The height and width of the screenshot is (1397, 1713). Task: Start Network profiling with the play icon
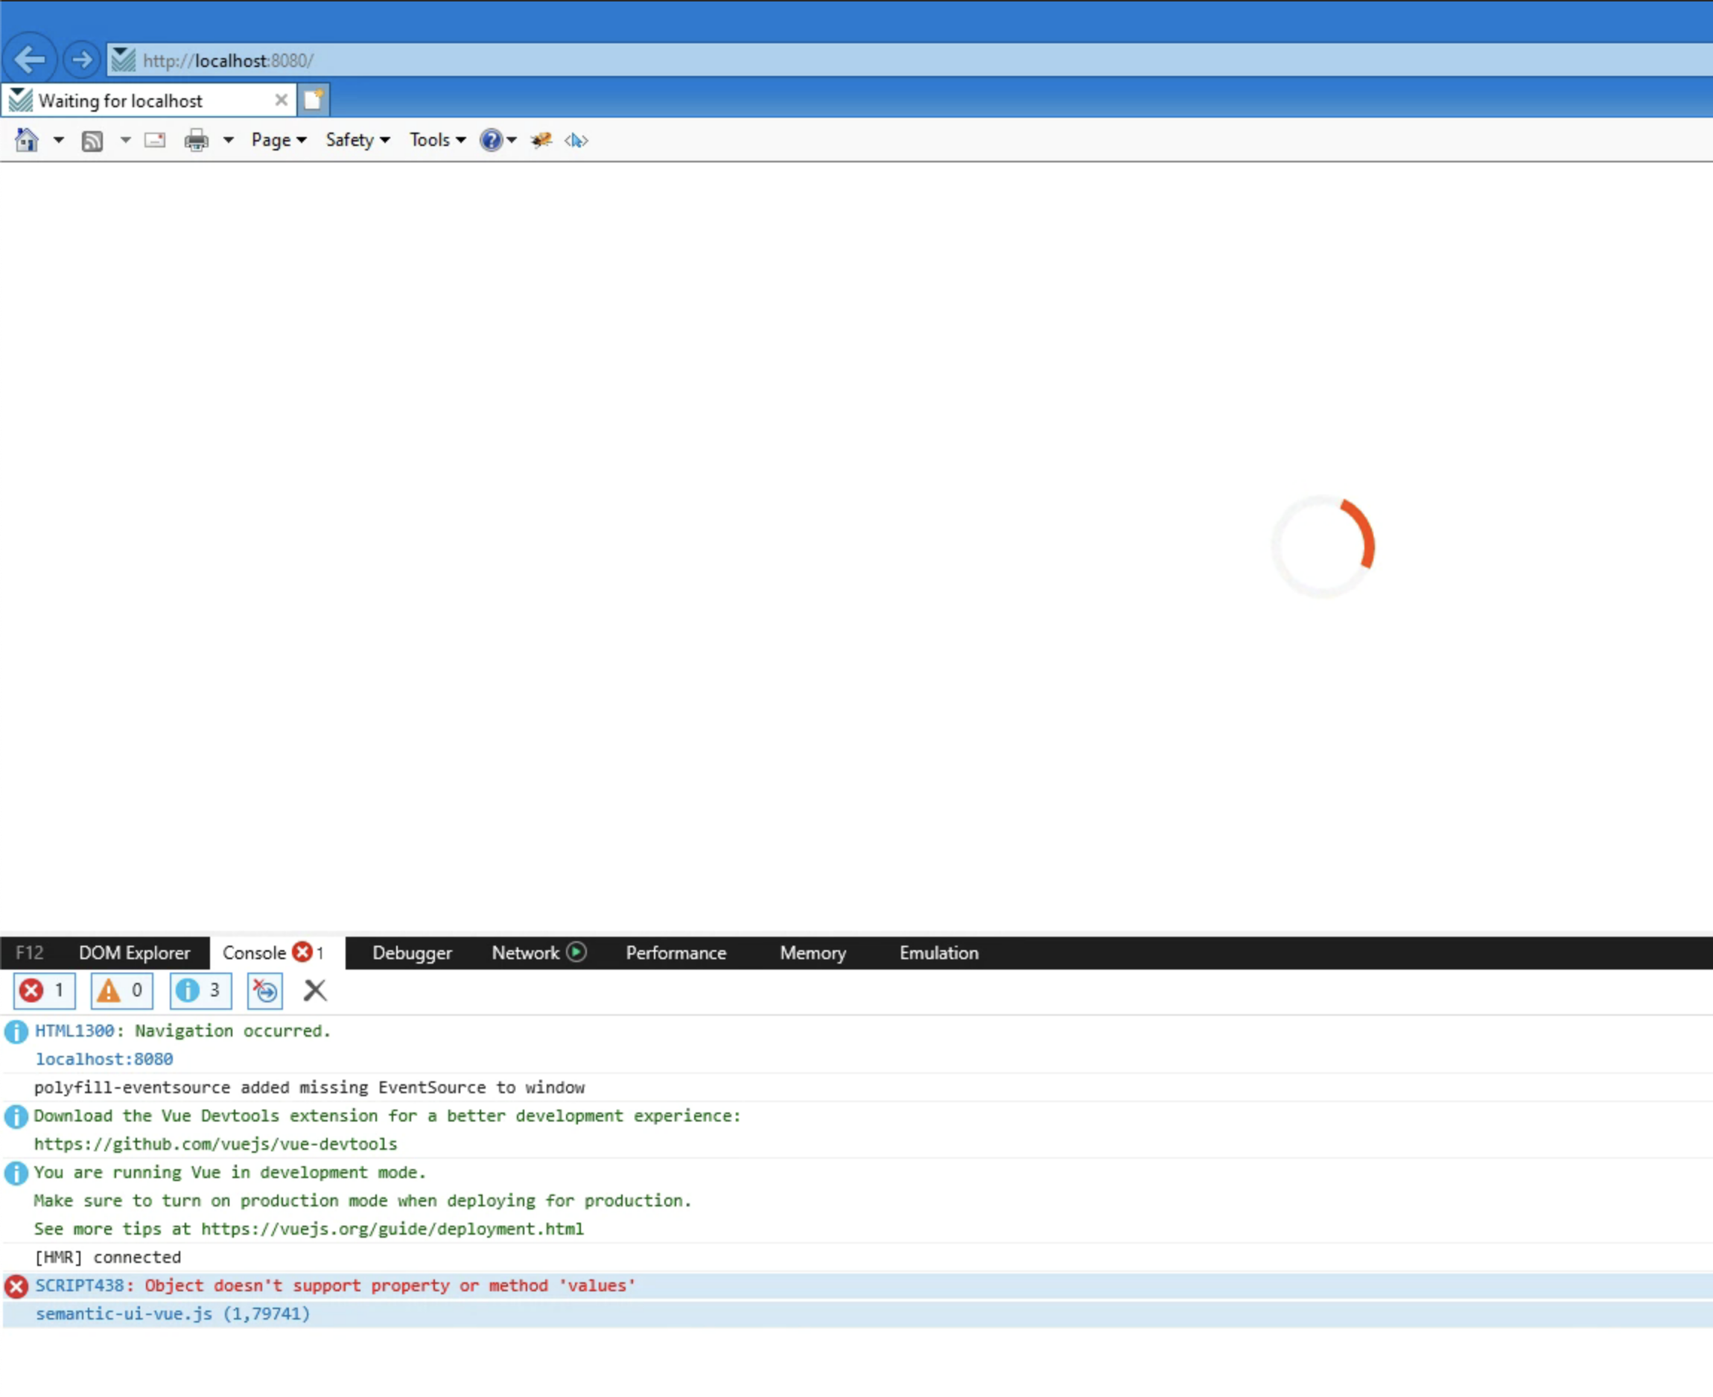point(576,952)
